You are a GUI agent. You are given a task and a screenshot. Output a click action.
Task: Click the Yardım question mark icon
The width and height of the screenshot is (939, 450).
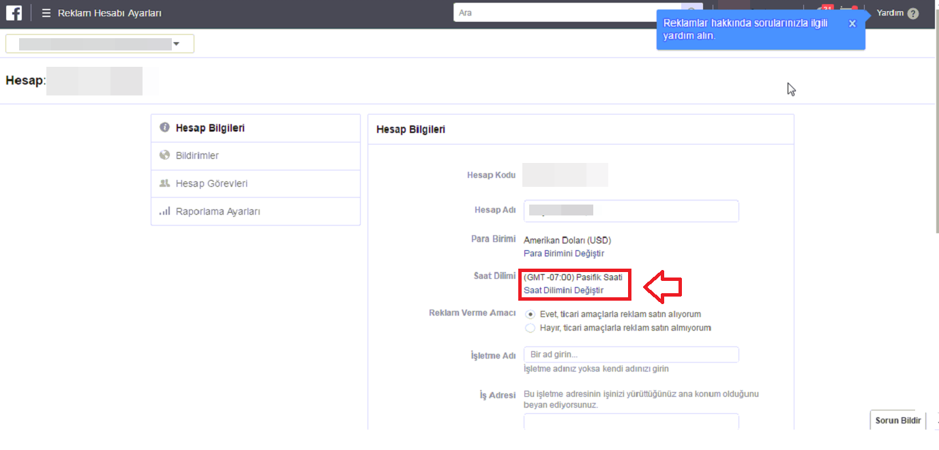pyautogui.click(x=913, y=13)
